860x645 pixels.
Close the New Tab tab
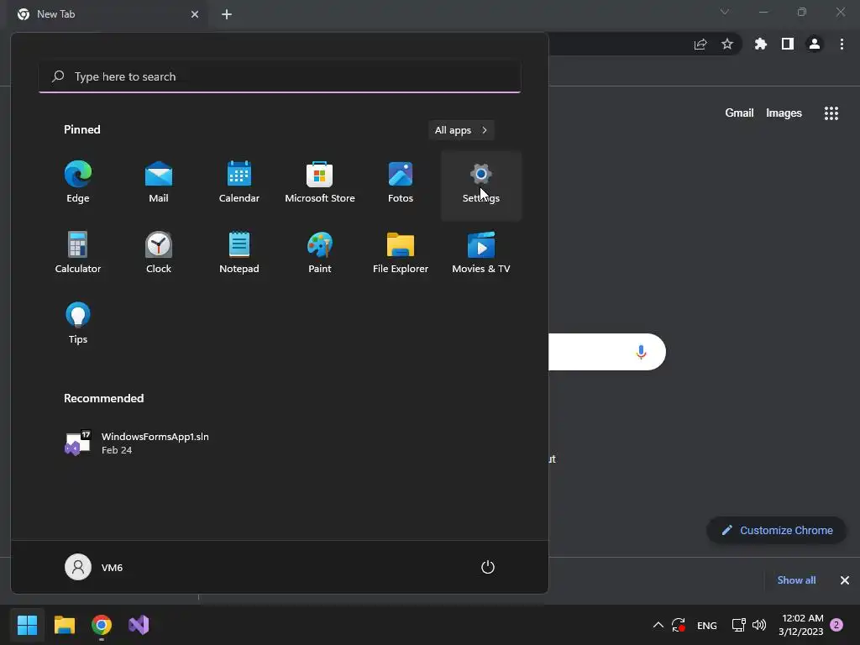click(195, 14)
